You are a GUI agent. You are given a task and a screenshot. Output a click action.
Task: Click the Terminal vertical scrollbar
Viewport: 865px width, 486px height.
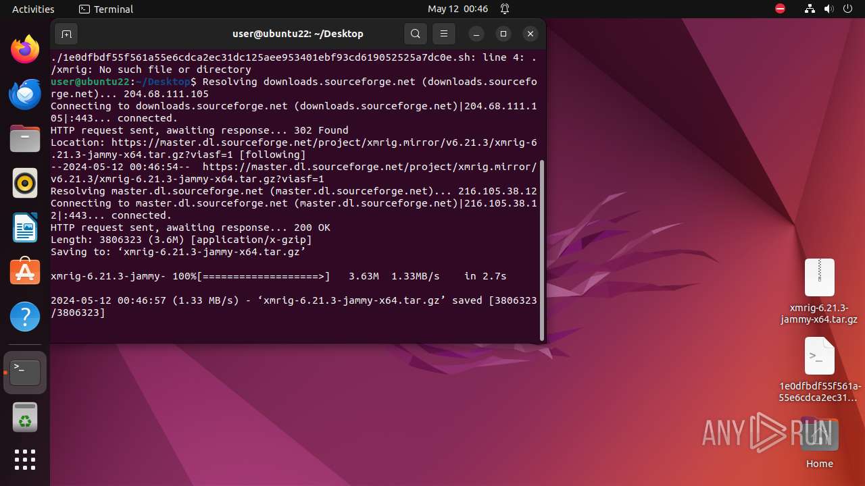[x=541, y=250]
